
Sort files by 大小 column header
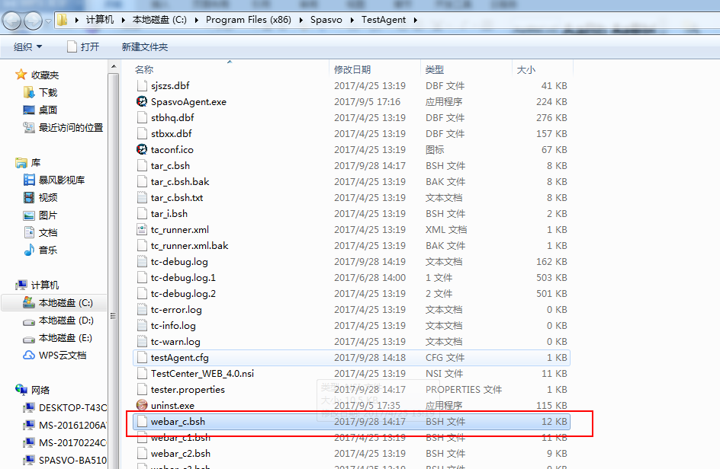coord(526,69)
